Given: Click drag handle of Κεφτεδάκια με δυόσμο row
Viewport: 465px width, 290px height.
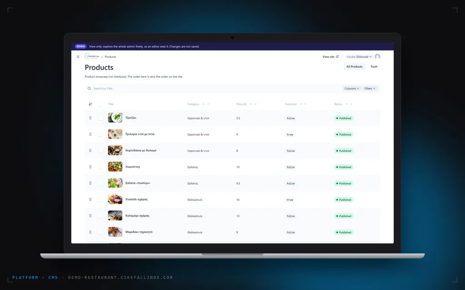Looking at the screenshot, I should (x=90, y=150).
